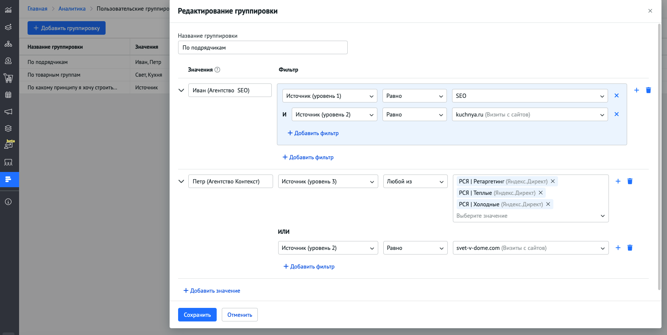Open the money bag sidebar icon

point(8,61)
